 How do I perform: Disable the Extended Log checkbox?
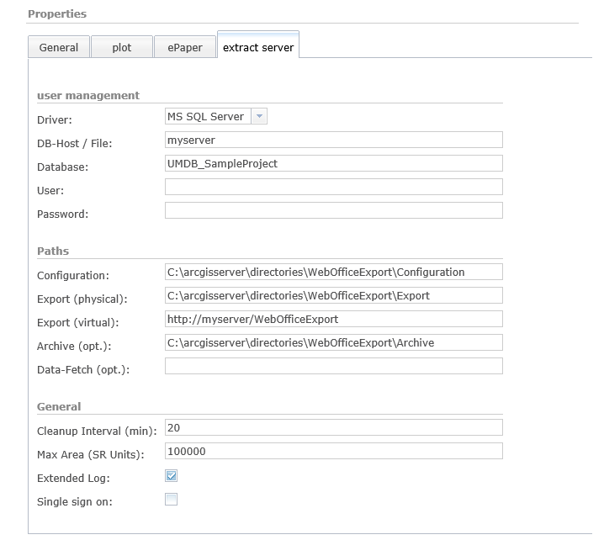coord(172,476)
